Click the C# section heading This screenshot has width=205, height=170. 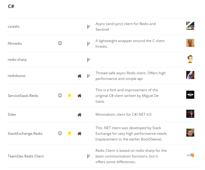click(11, 6)
